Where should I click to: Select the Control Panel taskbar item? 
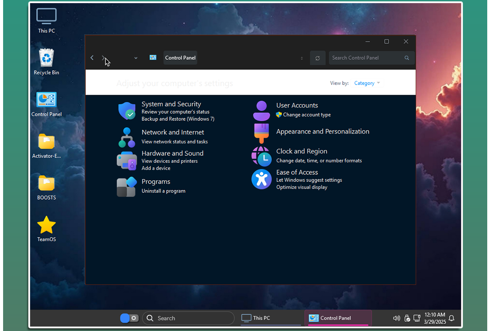tap(338, 318)
